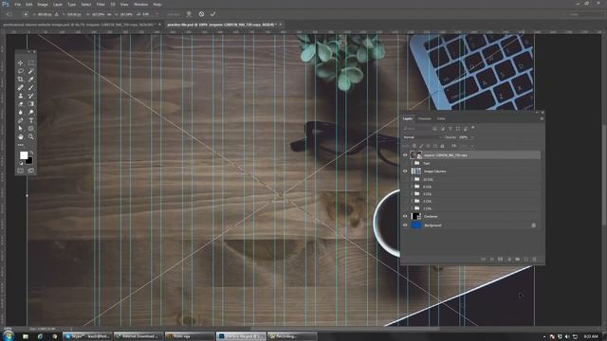607x341 pixels.
Task: Open the layer Fill dropdown
Action: coord(472,146)
